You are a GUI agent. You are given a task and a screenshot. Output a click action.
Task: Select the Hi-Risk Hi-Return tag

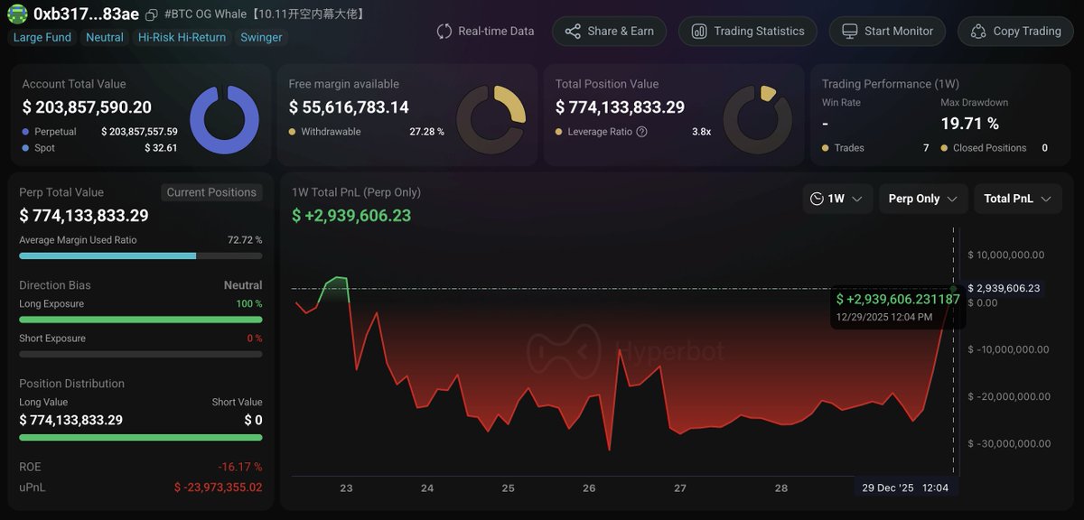pyautogui.click(x=183, y=37)
